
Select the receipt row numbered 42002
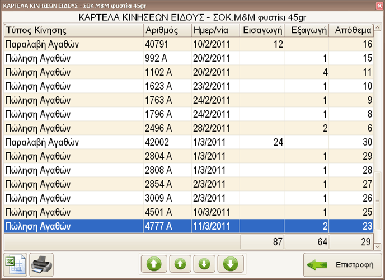(x=189, y=142)
